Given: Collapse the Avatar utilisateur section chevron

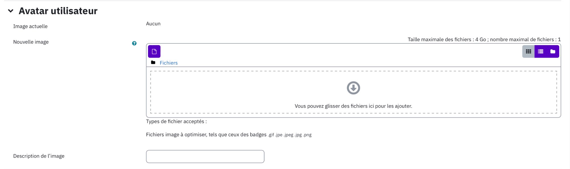Looking at the screenshot, I should pos(11,11).
